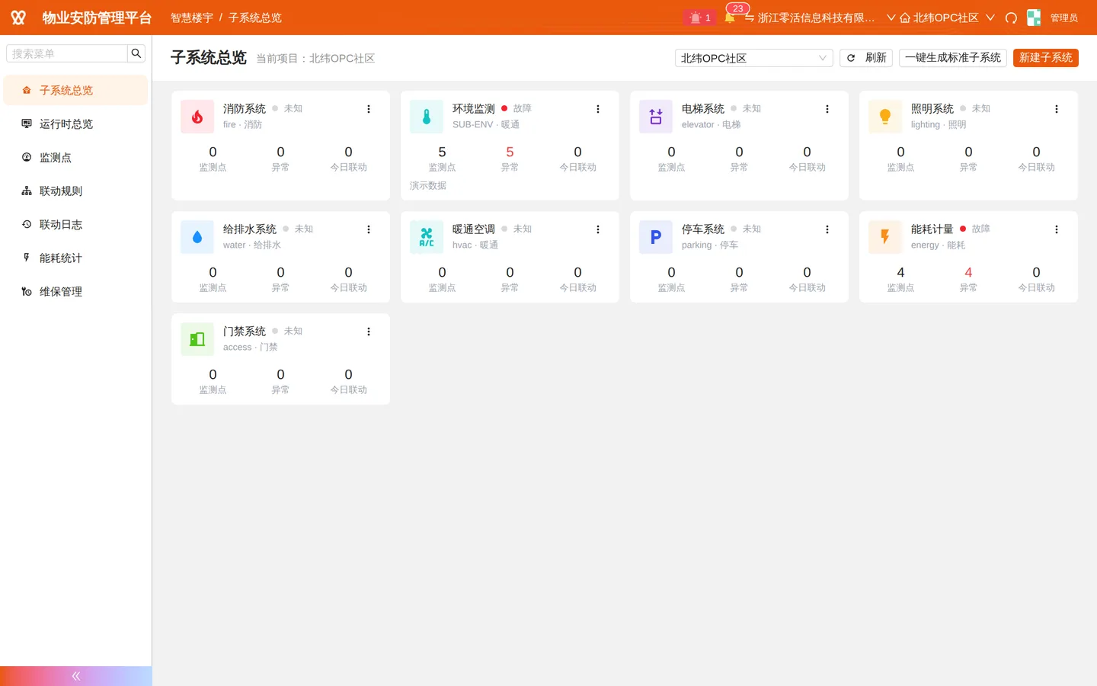
Task: Open more options for 停车系统 card
Action: (x=827, y=229)
